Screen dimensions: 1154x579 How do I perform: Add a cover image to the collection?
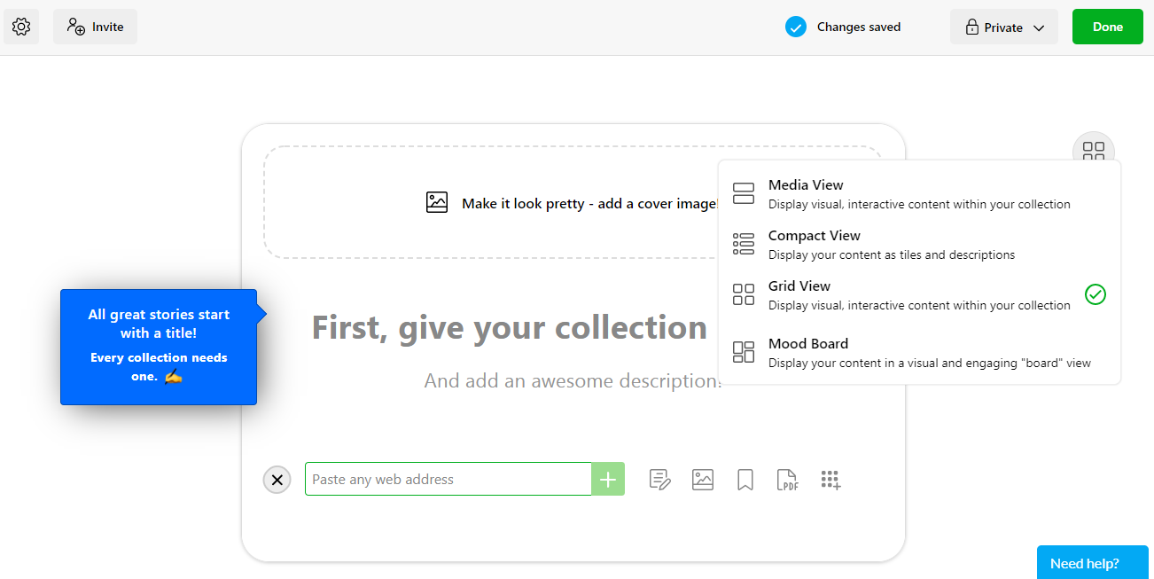pyautogui.click(x=573, y=202)
